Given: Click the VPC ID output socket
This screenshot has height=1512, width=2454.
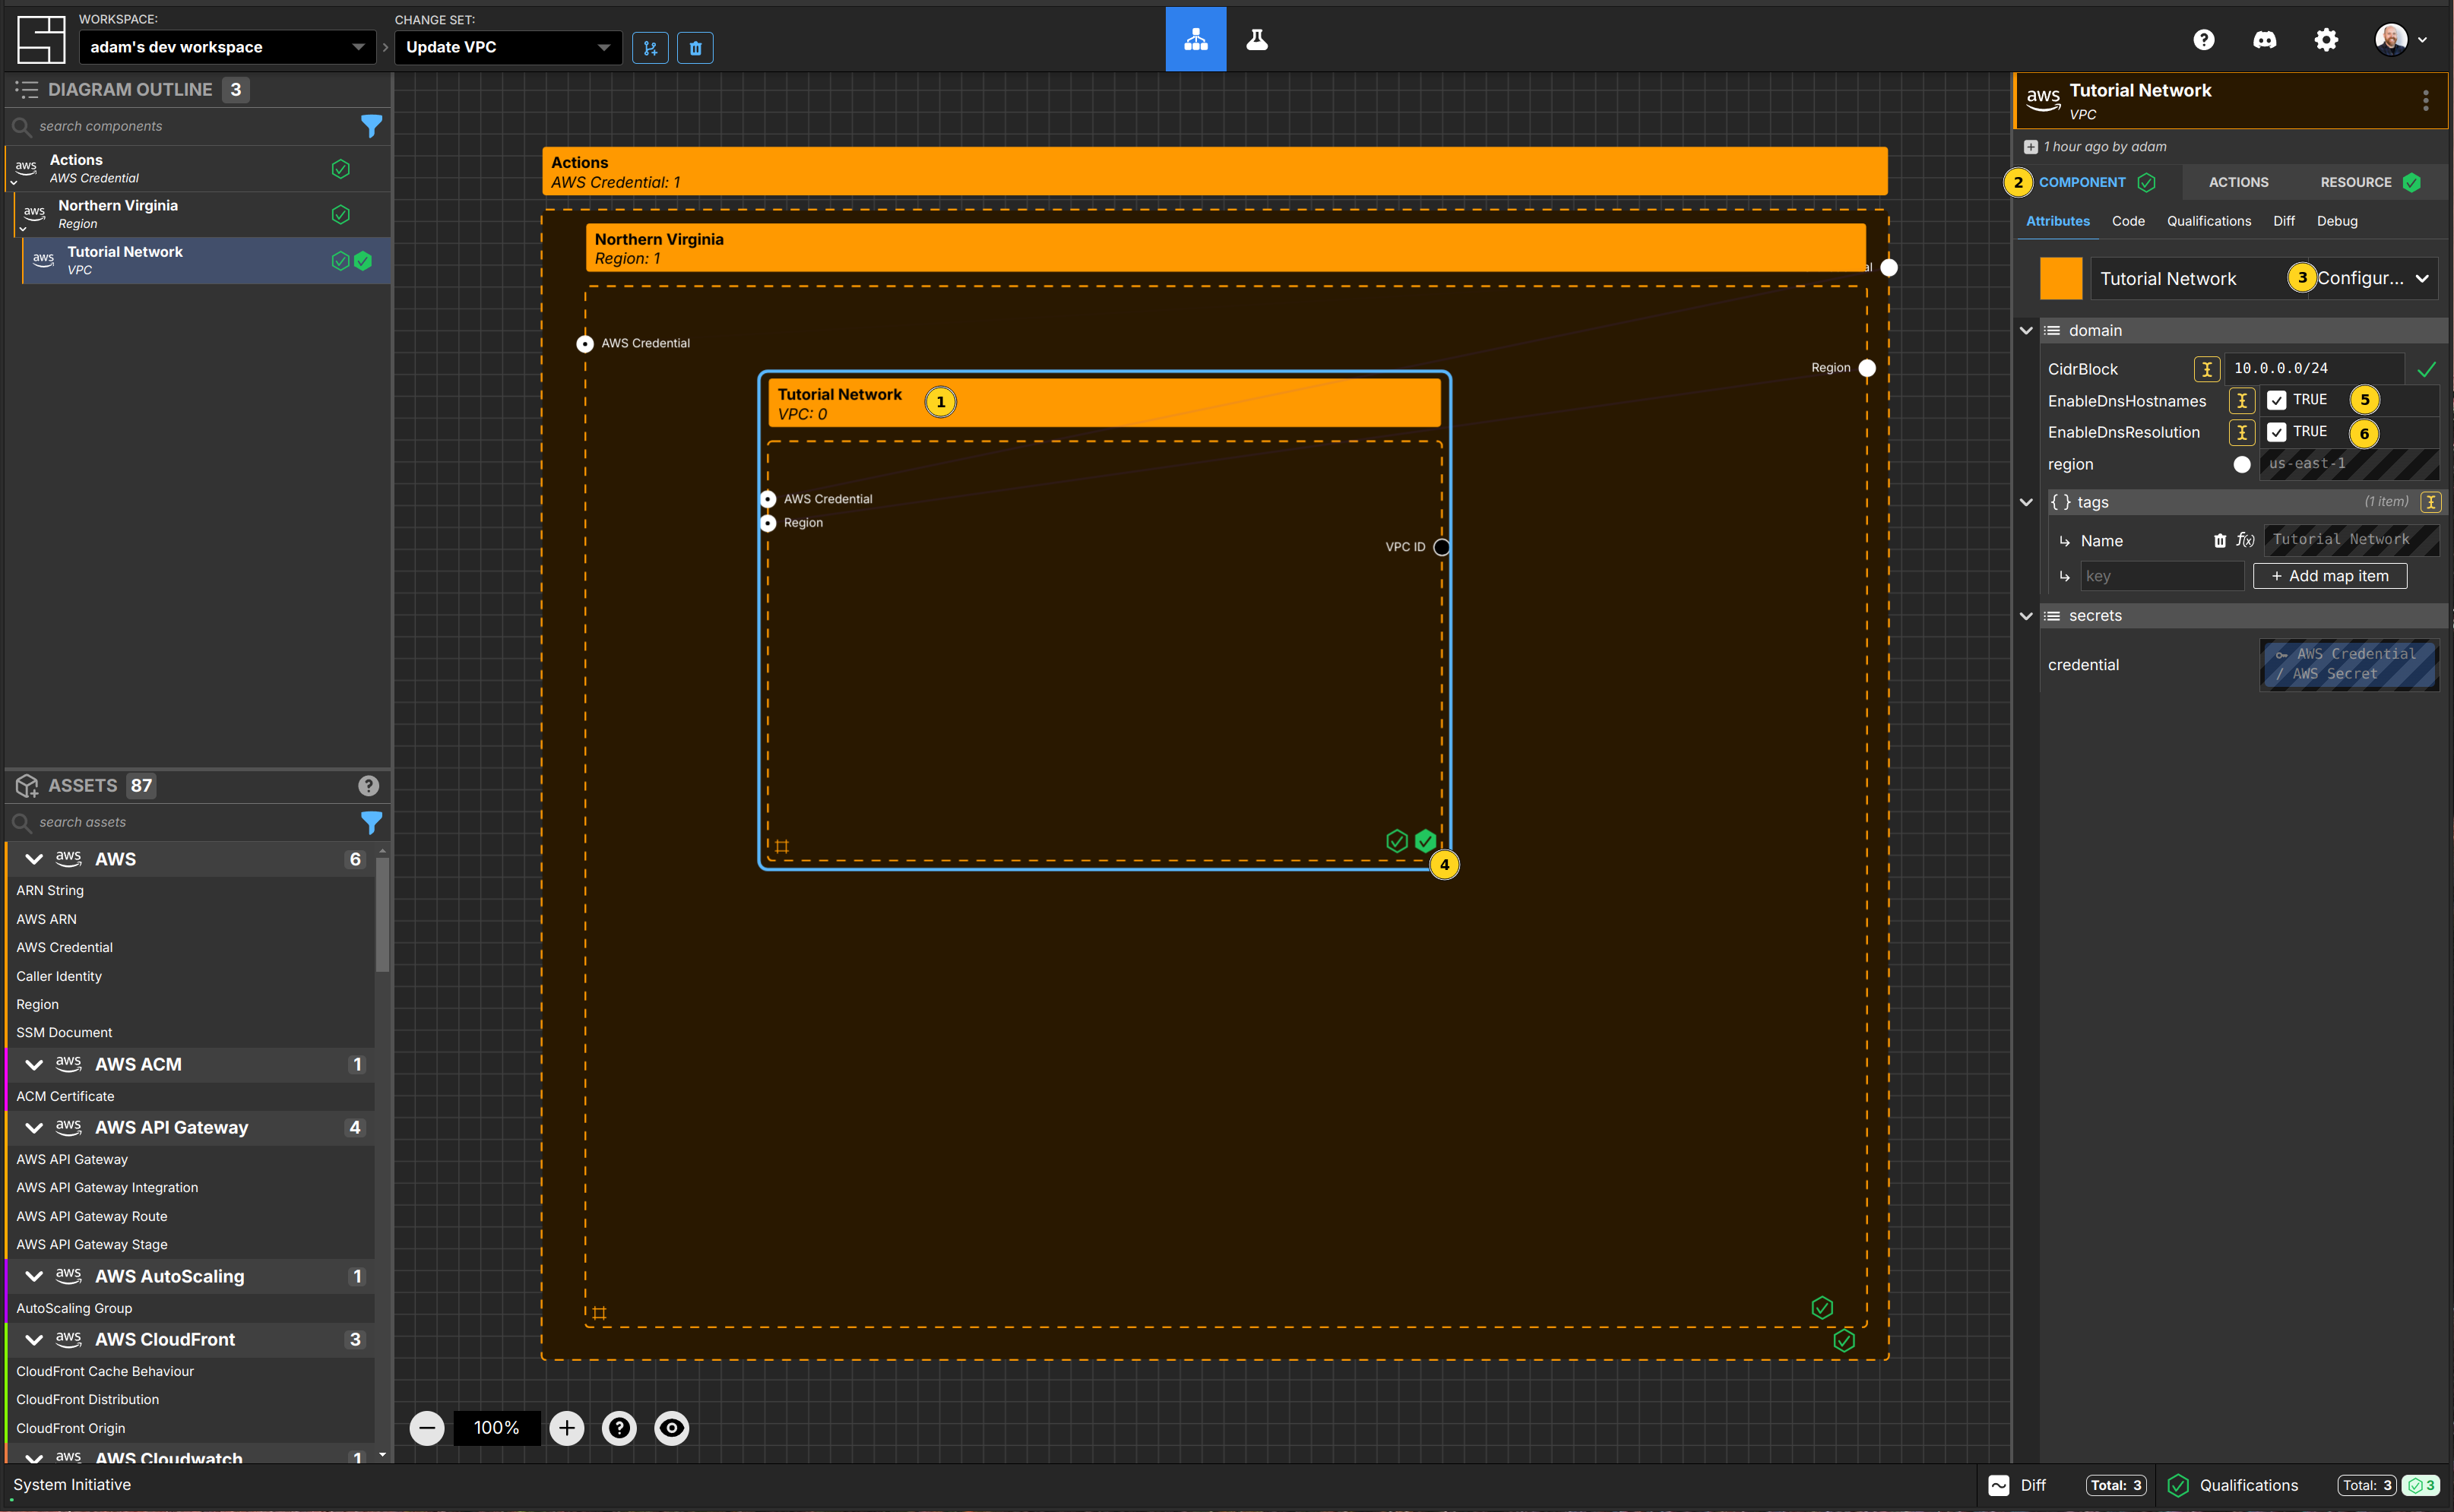Looking at the screenshot, I should (1441, 547).
